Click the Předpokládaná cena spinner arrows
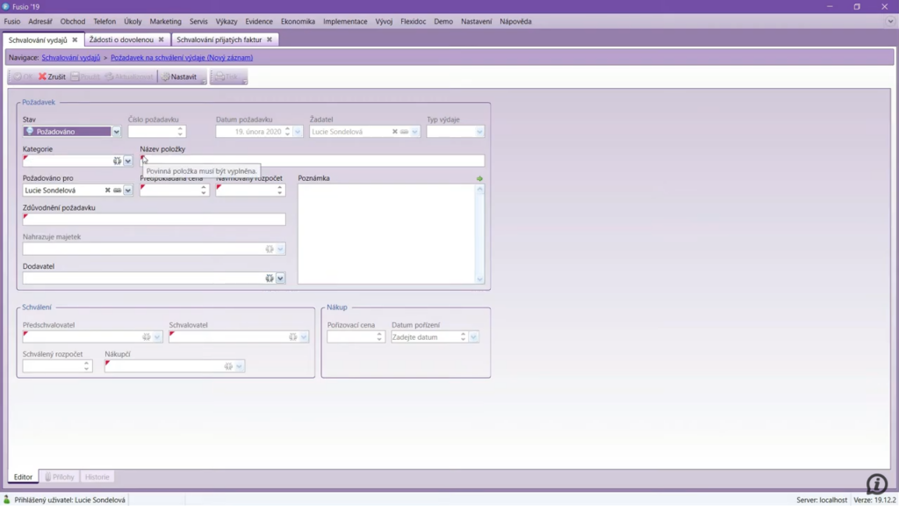 click(x=204, y=190)
